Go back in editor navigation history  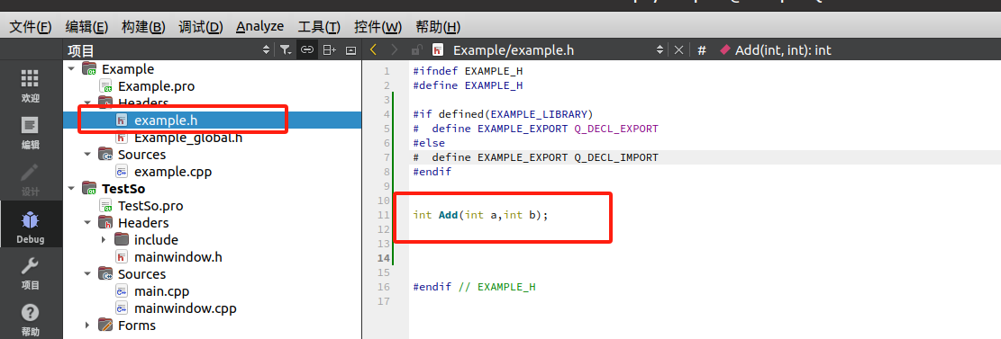tap(373, 49)
